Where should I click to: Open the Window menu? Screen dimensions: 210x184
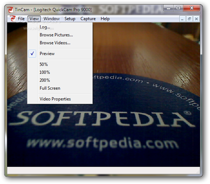tap(52, 19)
